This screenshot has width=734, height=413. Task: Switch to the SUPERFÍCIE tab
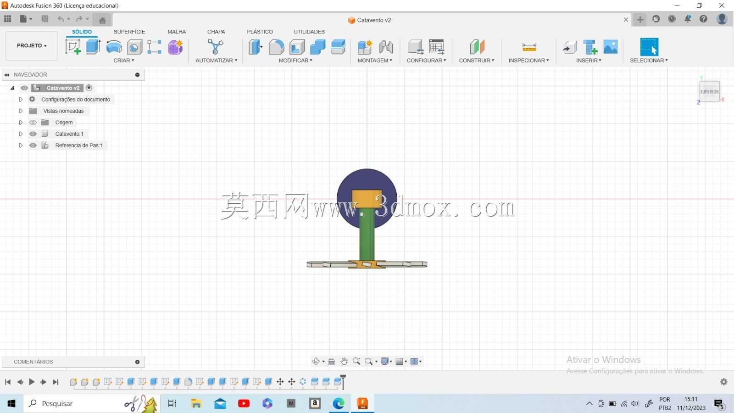[x=129, y=32]
